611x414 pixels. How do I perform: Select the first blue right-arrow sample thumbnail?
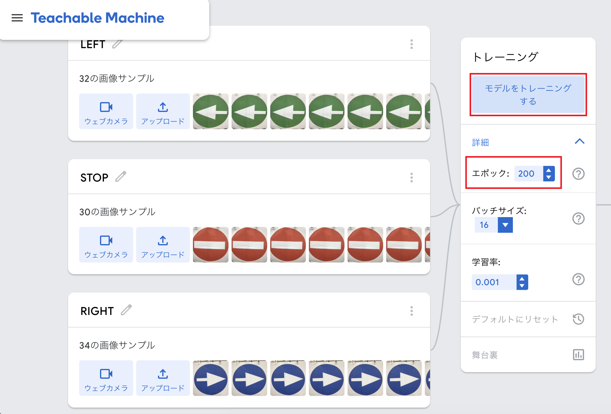[211, 378]
